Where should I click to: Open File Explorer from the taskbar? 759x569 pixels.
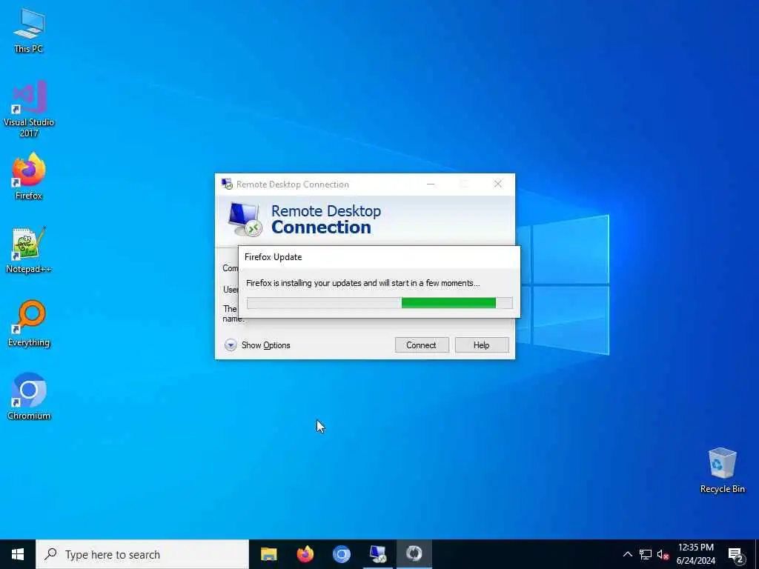tap(268, 554)
